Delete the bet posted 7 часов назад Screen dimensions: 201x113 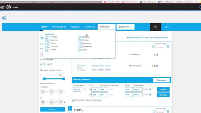[x=168, y=111]
